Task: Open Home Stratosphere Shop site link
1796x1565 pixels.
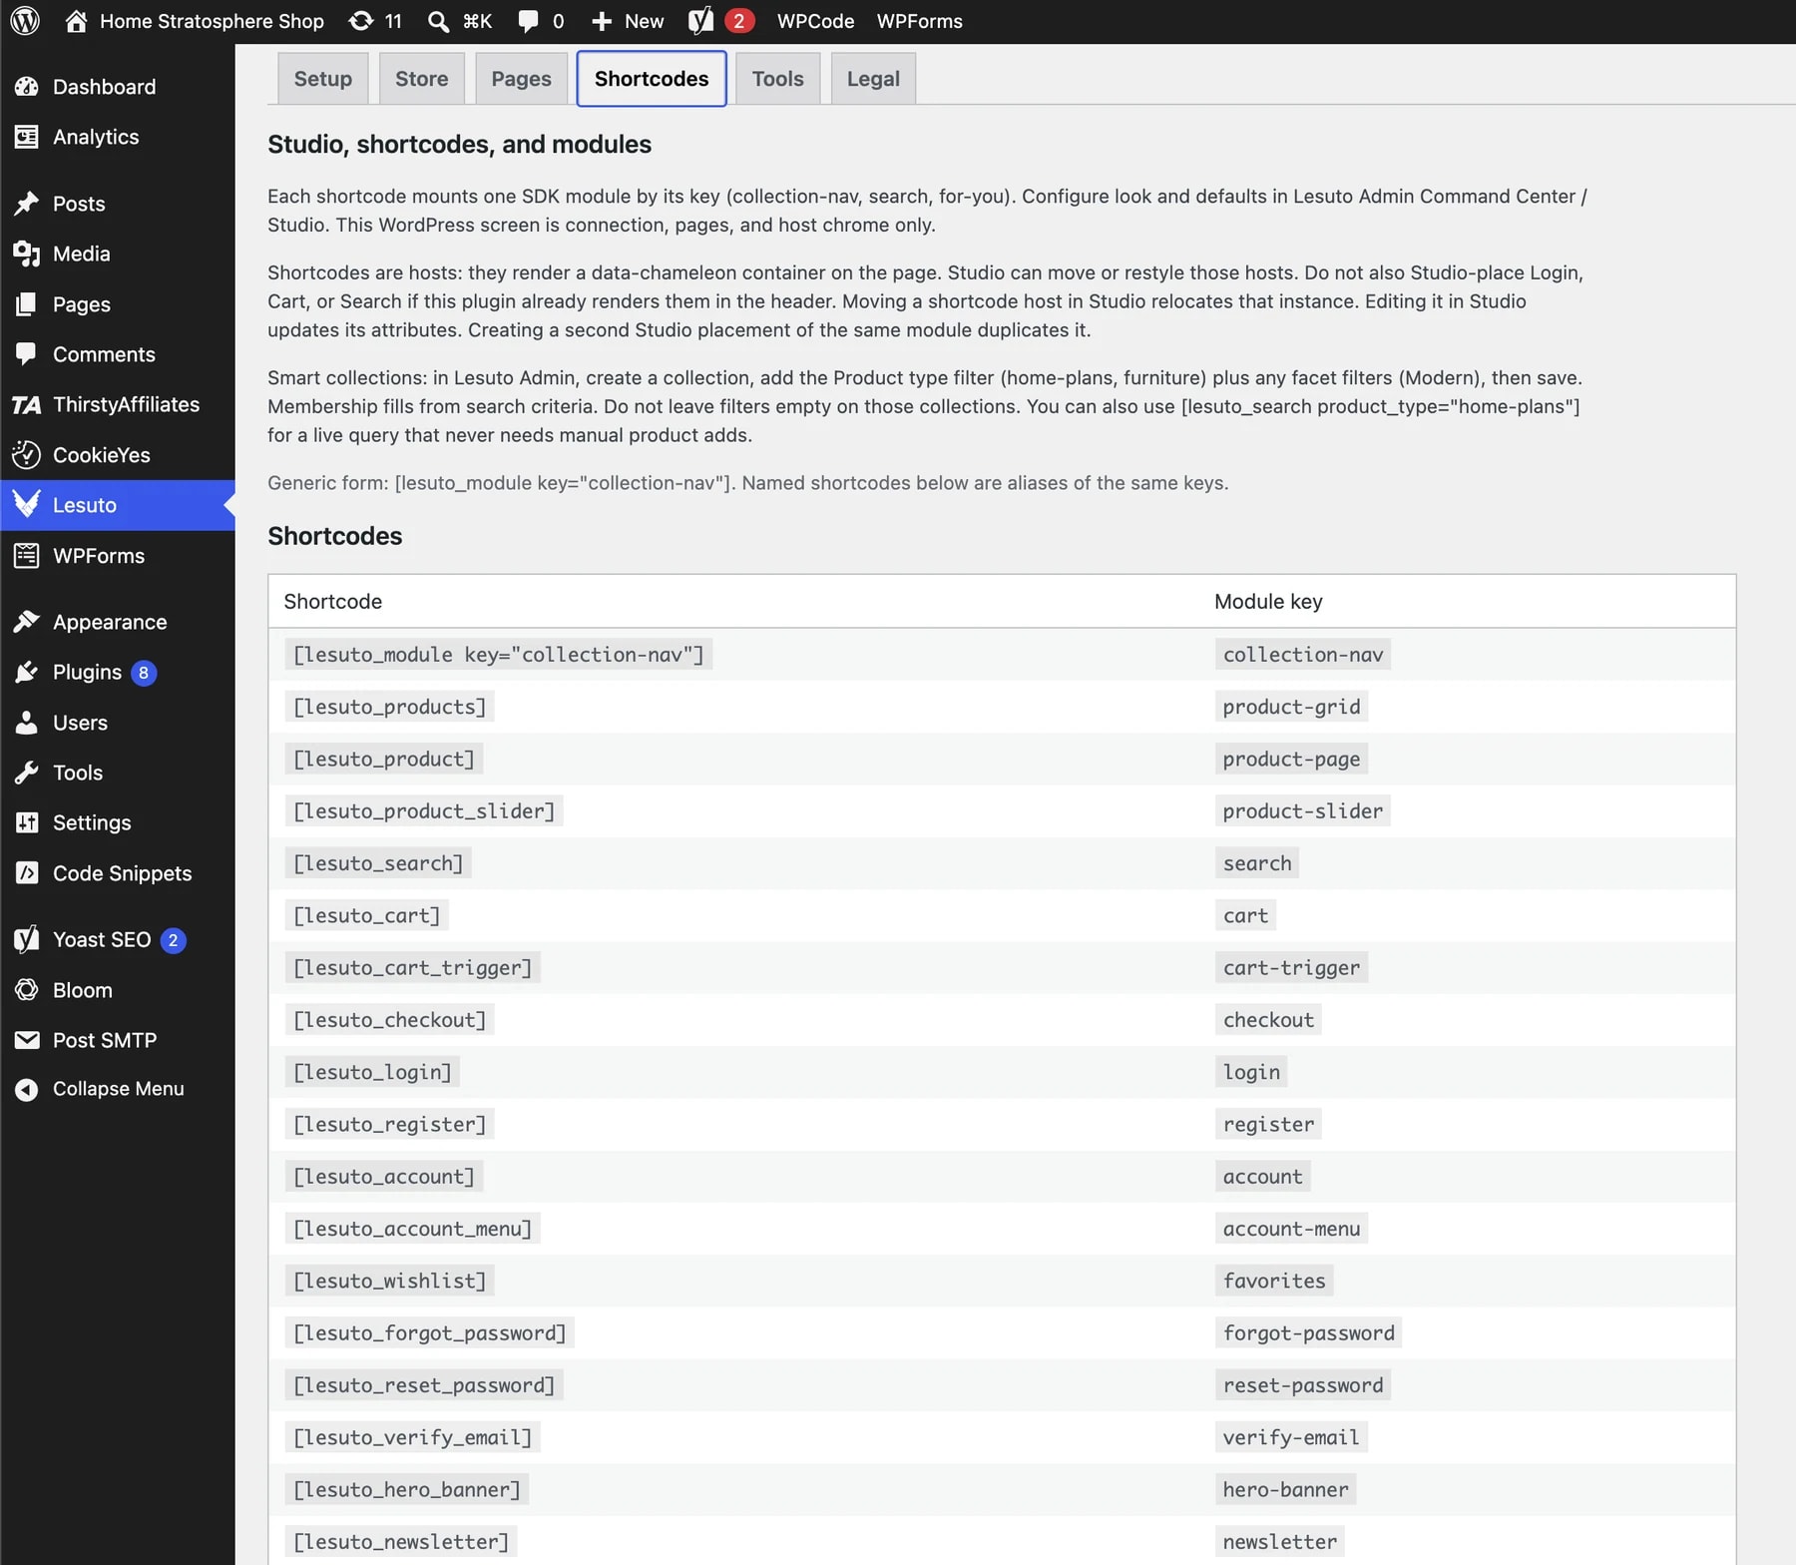Action: click(212, 21)
